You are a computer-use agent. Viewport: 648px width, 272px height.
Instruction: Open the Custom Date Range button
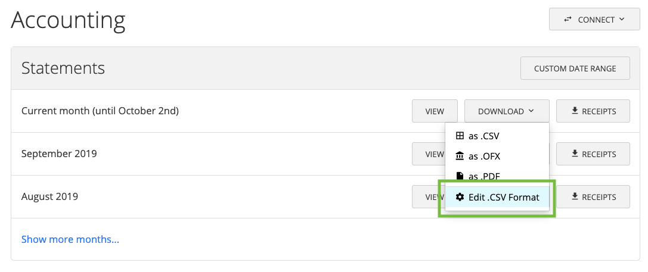pos(575,68)
